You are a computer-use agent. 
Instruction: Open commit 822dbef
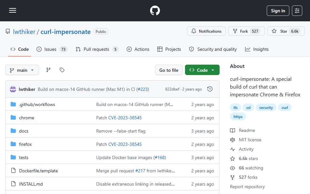[172, 89]
